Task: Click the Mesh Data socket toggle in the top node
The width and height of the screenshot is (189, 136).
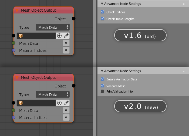Action: coord(66,43)
